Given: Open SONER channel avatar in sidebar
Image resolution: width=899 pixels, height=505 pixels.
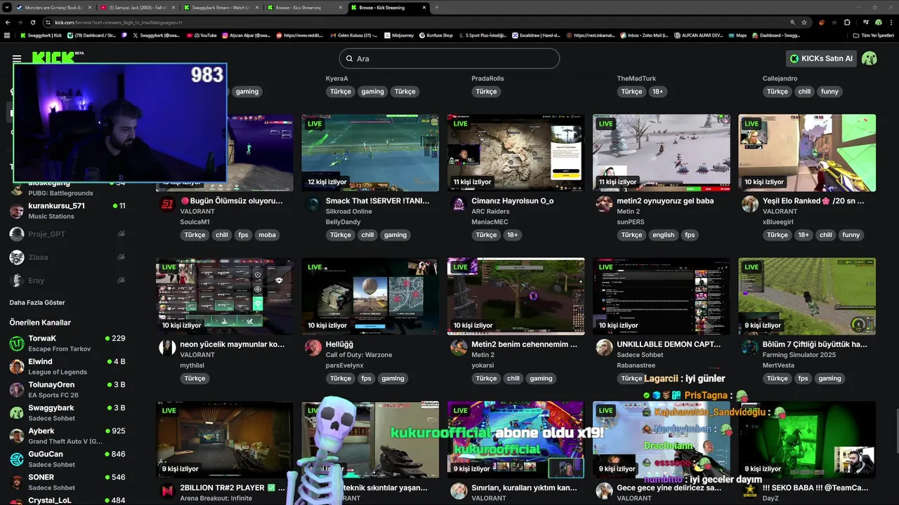Looking at the screenshot, I should coord(17,482).
